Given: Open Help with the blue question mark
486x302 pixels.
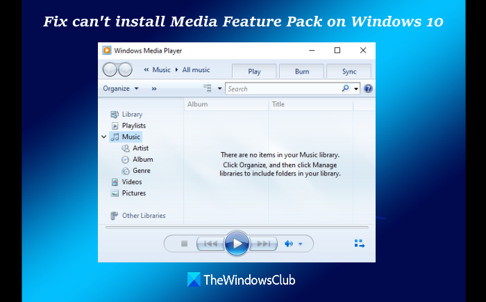Looking at the screenshot, I should click(368, 89).
